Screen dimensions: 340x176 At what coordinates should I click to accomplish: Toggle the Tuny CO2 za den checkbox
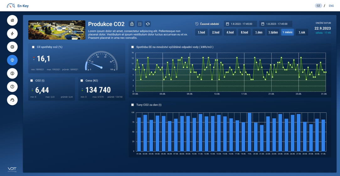tap(132, 105)
